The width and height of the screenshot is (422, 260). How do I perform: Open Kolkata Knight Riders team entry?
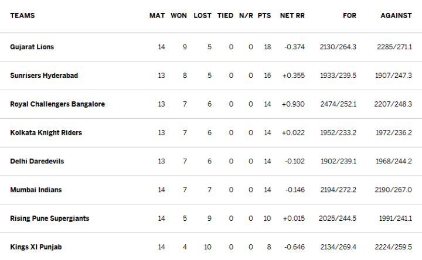point(46,133)
